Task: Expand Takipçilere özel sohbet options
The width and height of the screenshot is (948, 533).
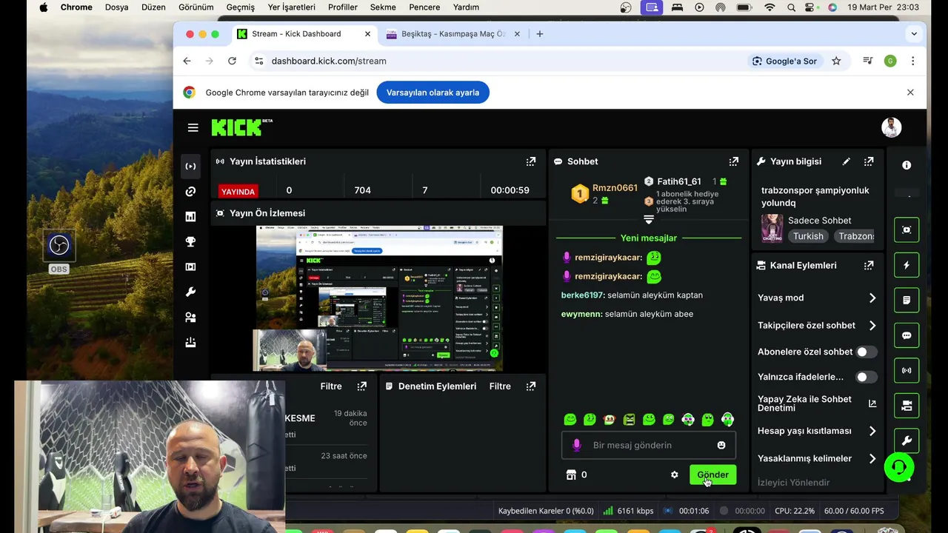Action: tap(816, 325)
